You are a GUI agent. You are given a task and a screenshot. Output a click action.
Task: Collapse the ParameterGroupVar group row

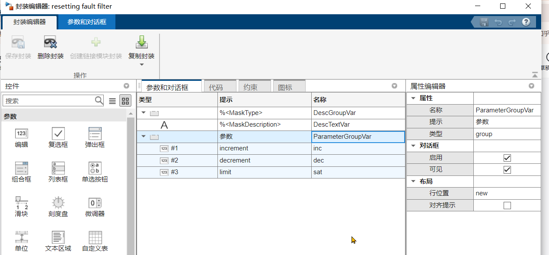click(x=144, y=136)
